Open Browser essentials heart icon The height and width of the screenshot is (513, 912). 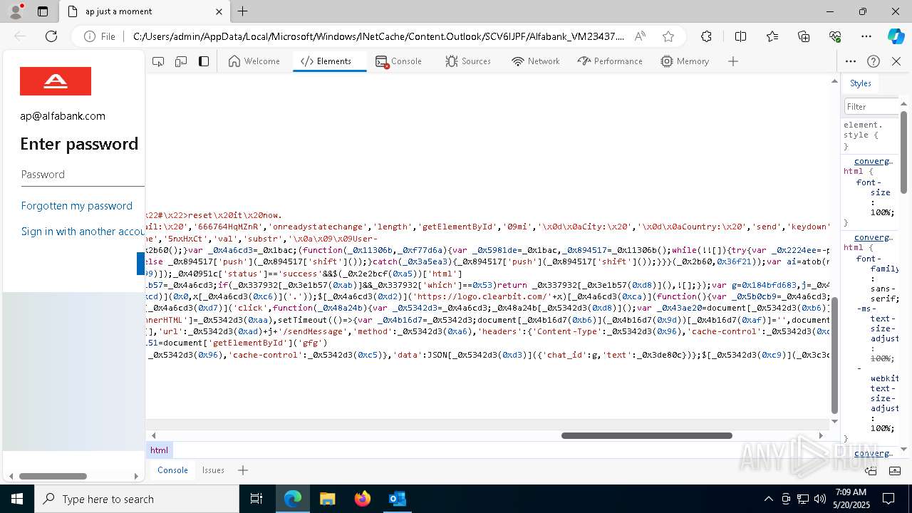click(835, 36)
